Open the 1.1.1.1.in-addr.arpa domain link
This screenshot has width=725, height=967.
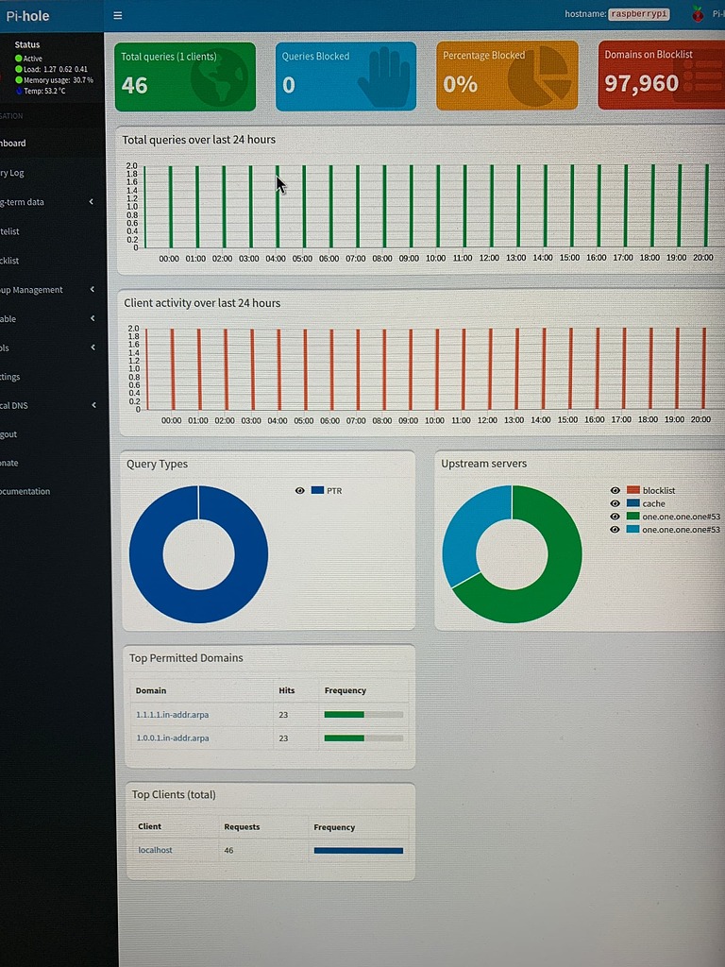point(172,715)
